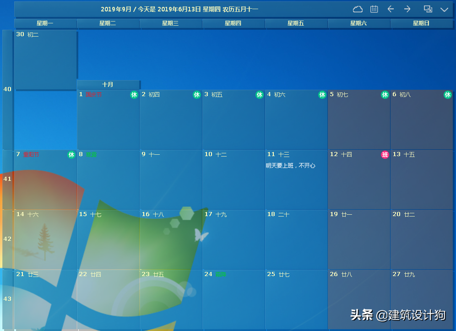Image resolution: width=456 pixels, height=331 pixels.
Task: Click today's date text in the header
Action: 179,9
